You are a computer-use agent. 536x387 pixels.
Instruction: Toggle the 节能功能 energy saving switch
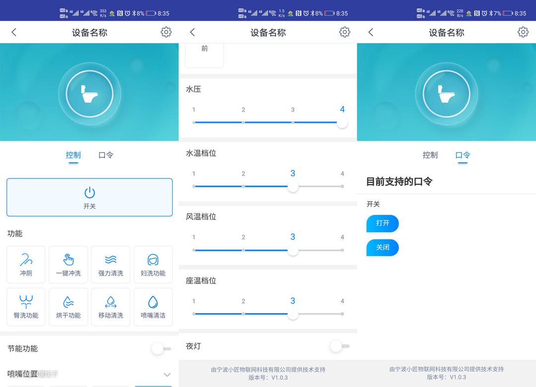[x=161, y=349]
